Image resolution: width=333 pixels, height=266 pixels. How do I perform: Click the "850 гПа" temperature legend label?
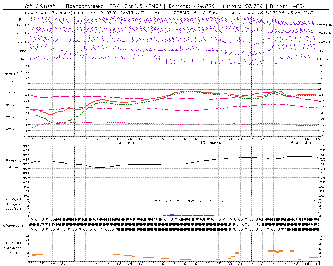click(12, 105)
